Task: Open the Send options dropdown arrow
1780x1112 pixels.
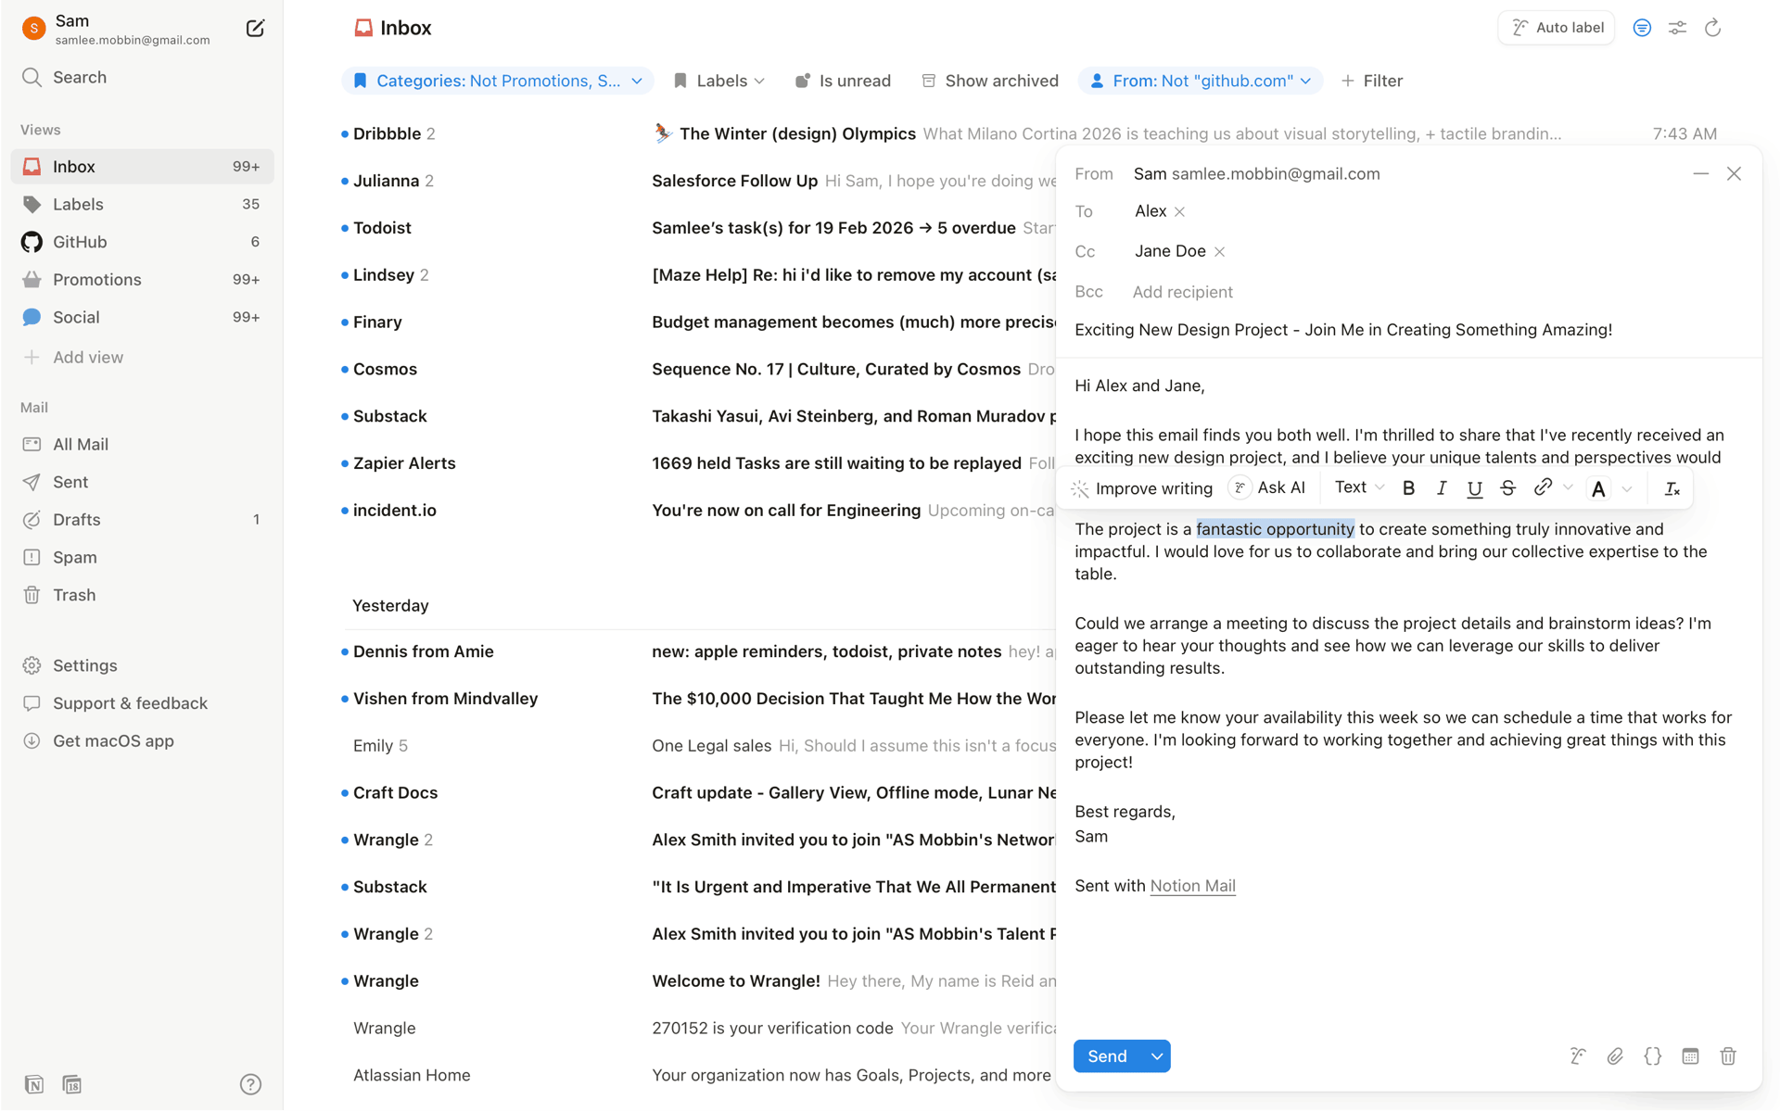Action: point(1157,1056)
